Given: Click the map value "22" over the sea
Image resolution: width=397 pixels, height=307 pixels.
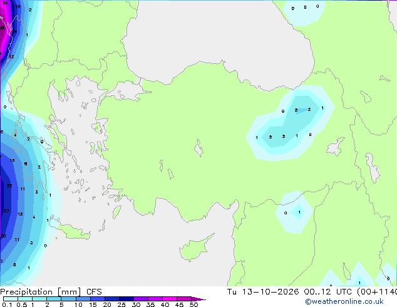Looking at the screenshot, I should [x=9, y=185].
